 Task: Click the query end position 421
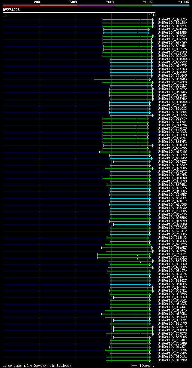151,15
